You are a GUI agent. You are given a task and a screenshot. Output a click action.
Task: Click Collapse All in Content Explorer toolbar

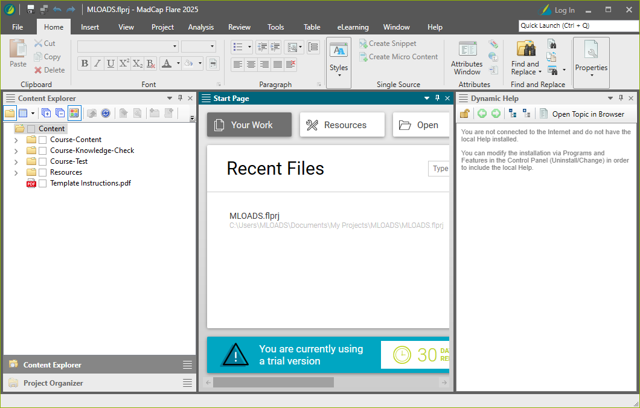click(x=60, y=113)
